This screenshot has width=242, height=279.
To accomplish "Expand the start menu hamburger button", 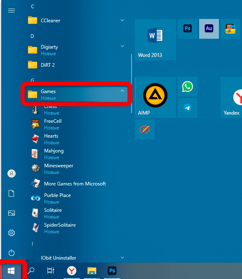I will coord(12,10).
